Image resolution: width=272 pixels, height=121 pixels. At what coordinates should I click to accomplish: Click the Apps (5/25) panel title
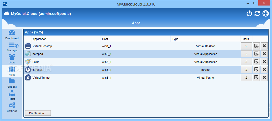(34, 32)
